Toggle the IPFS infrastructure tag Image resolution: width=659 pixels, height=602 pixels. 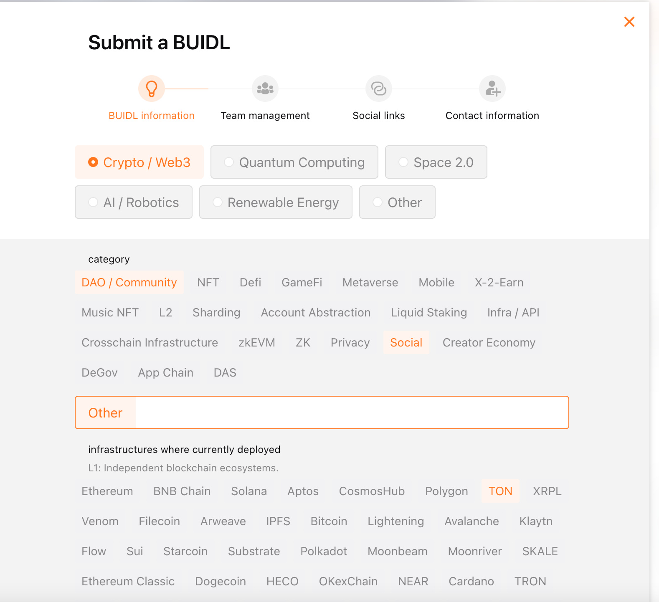coord(278,521)
